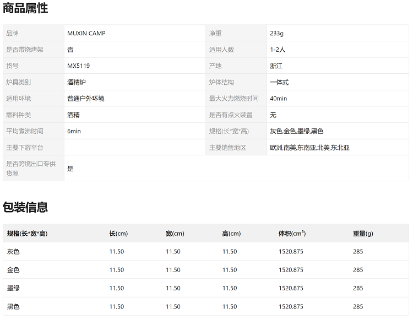Viewport: 413px width, 319px height.
Task: Select the color list 灰色,金色,墨绿,黑色
Action: click(296, 131)
